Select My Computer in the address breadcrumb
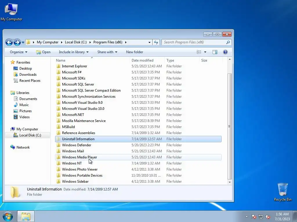297x222 pixels. click(48, 42)
